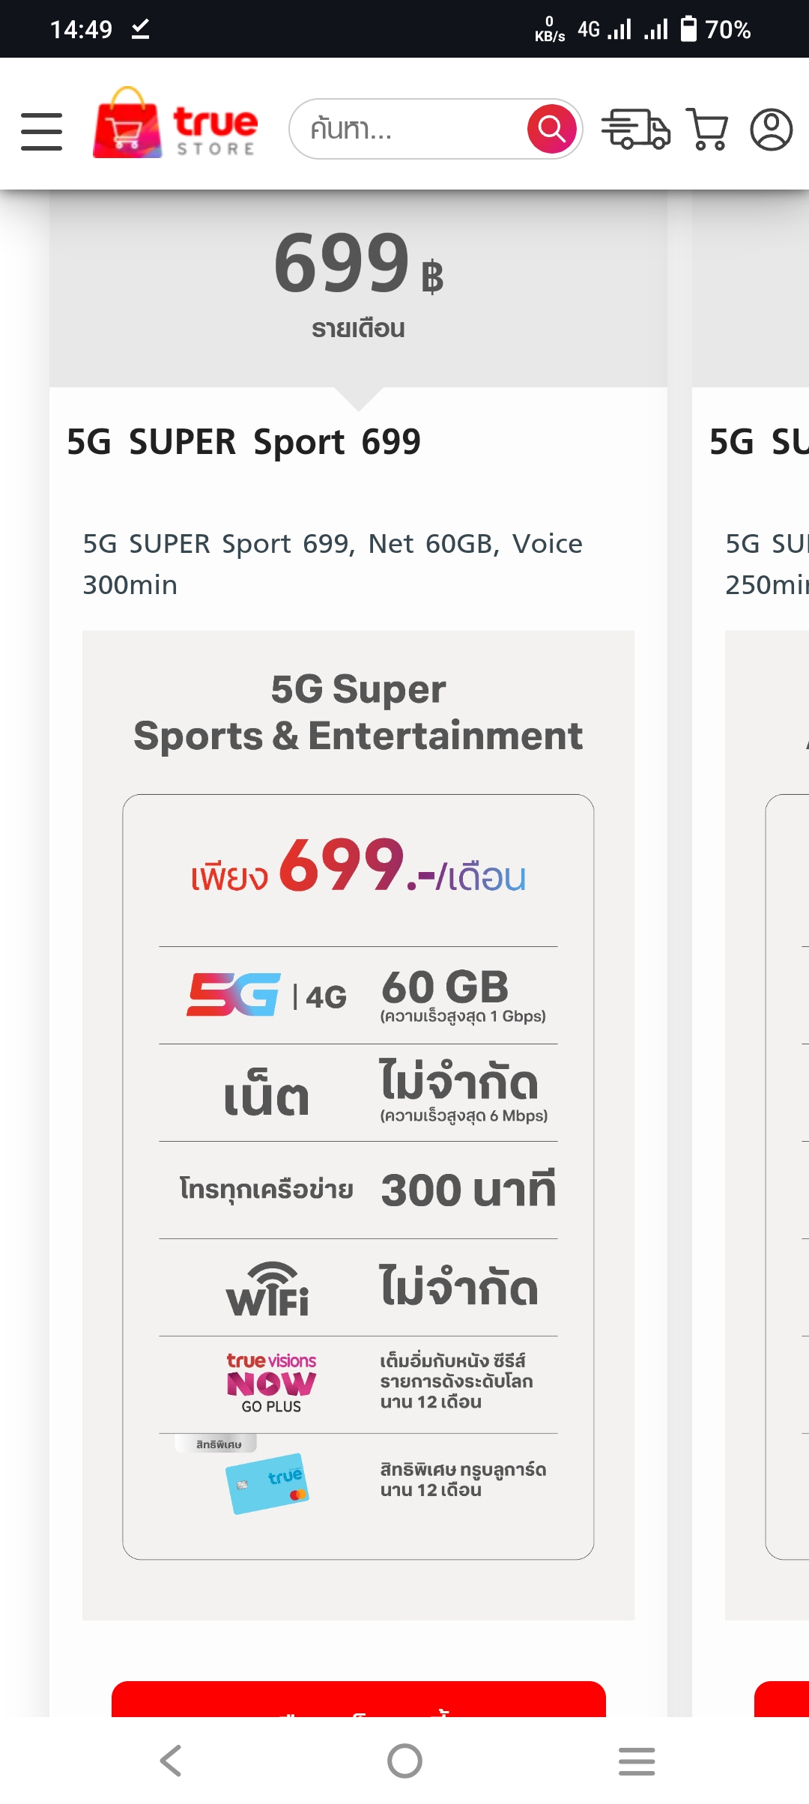Tap the red search magnifier button
Image resolution: width=809 pixels, height=1804 pixels.
(552, 129)
